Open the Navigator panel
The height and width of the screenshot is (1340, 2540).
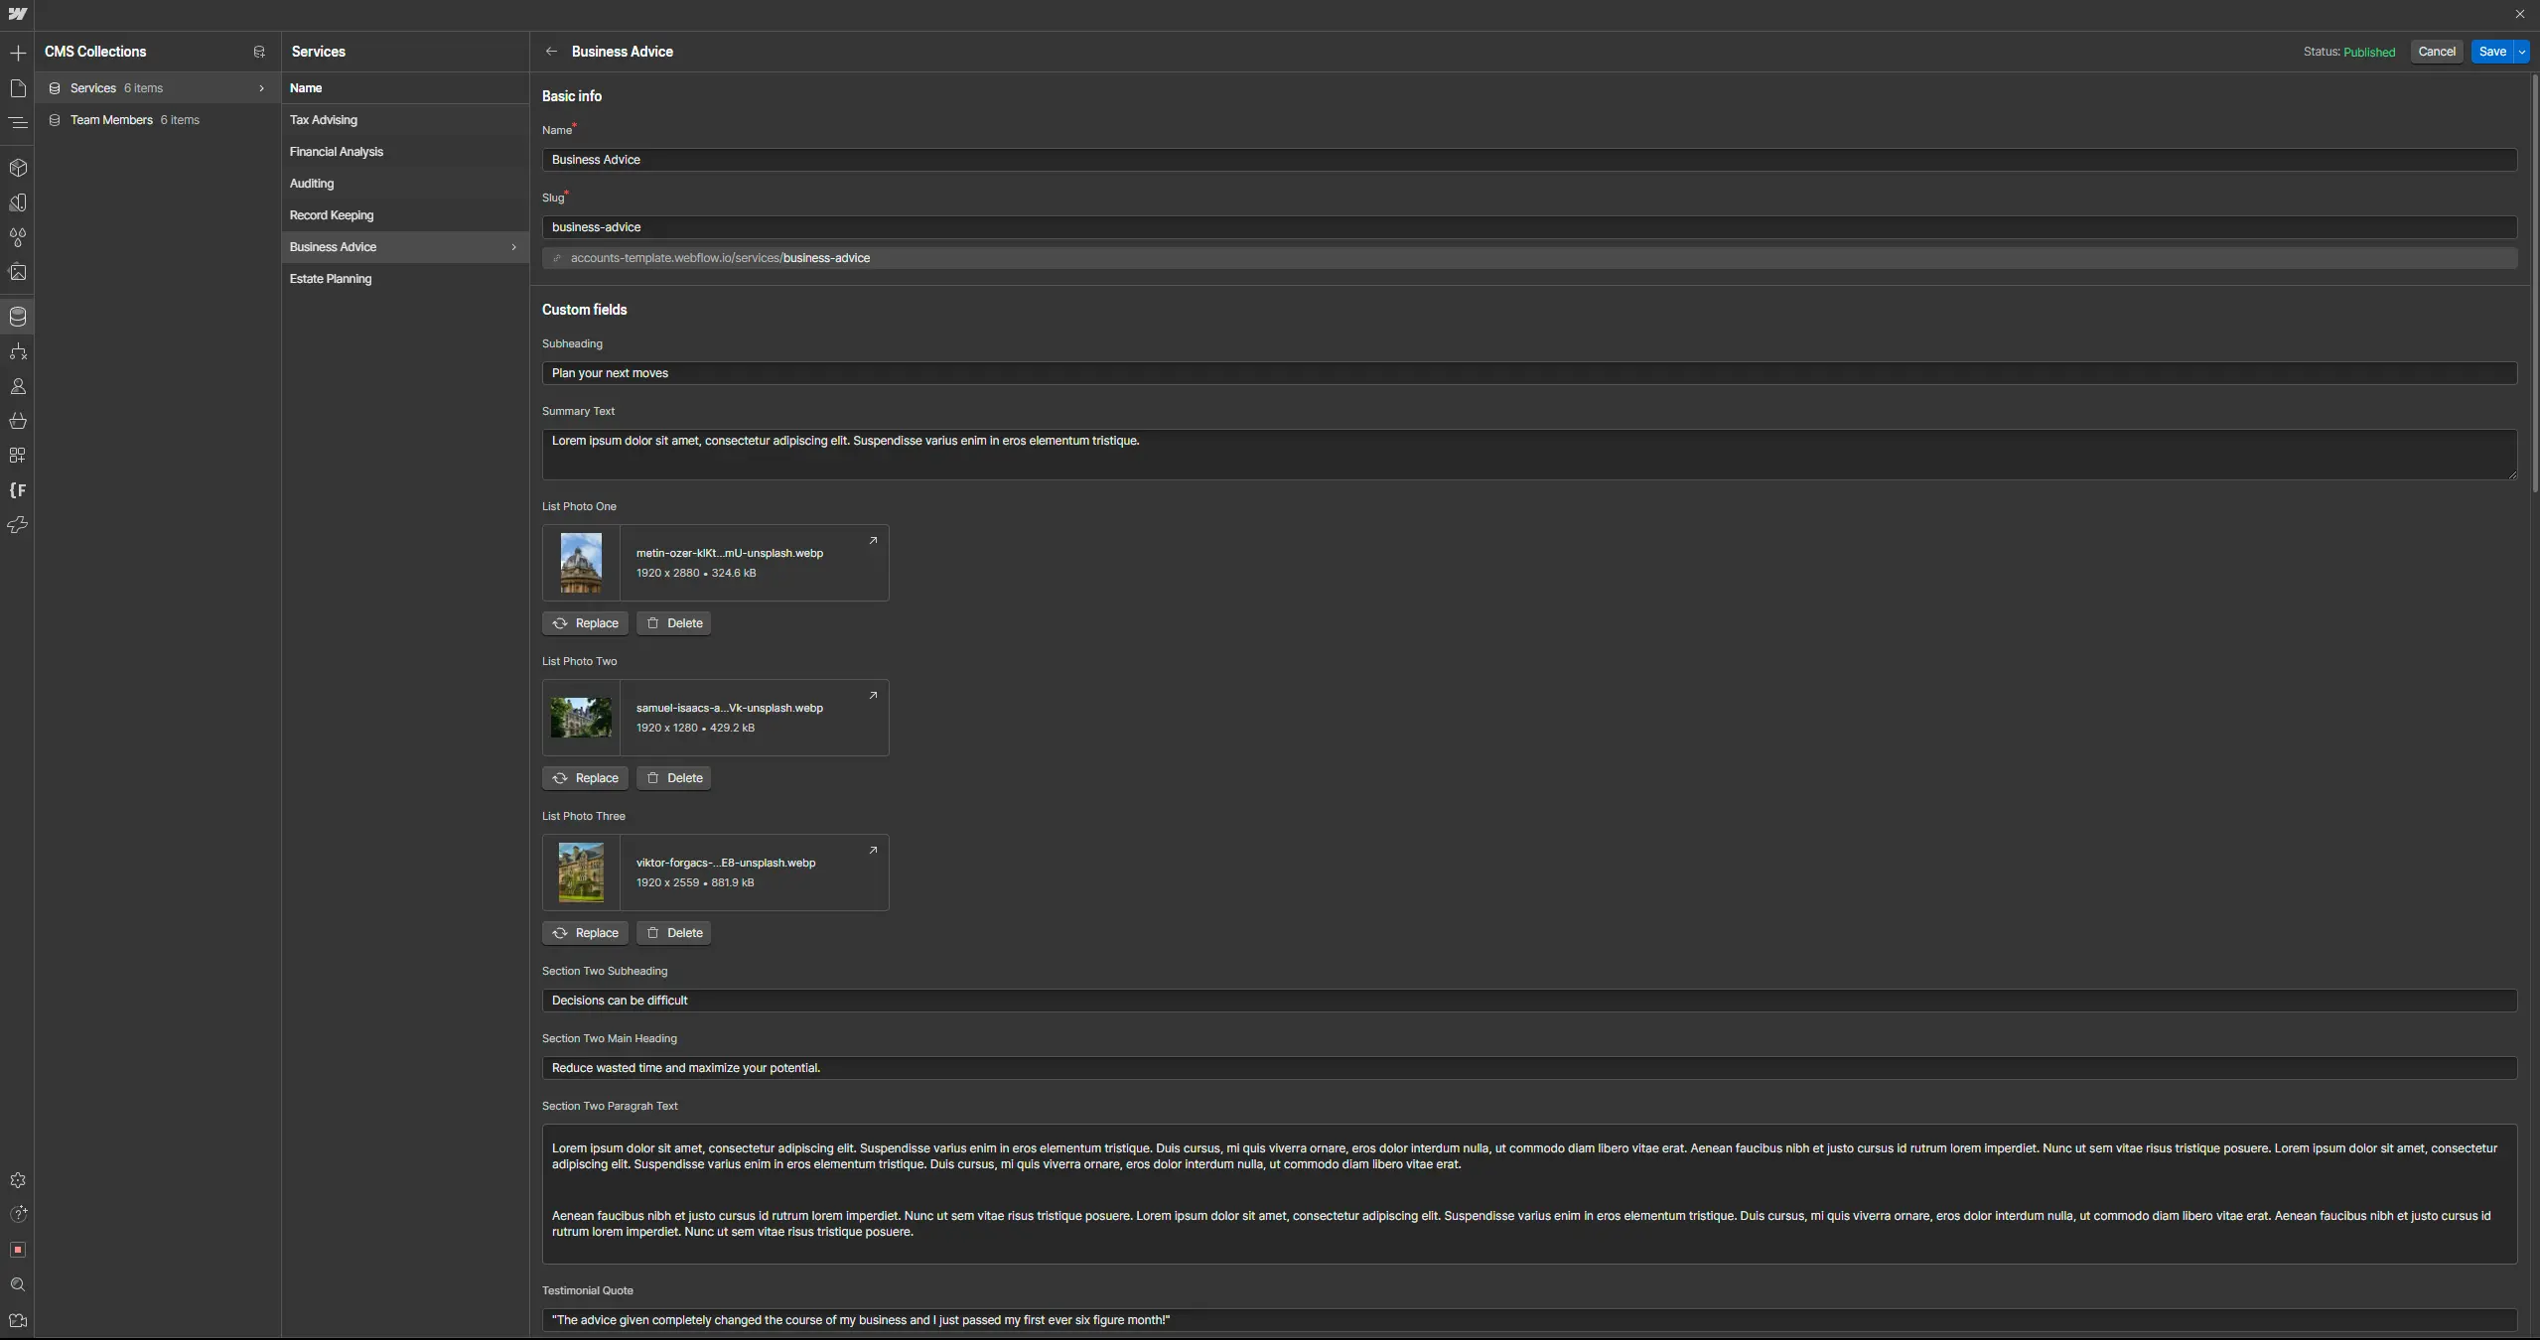[17, 123]
